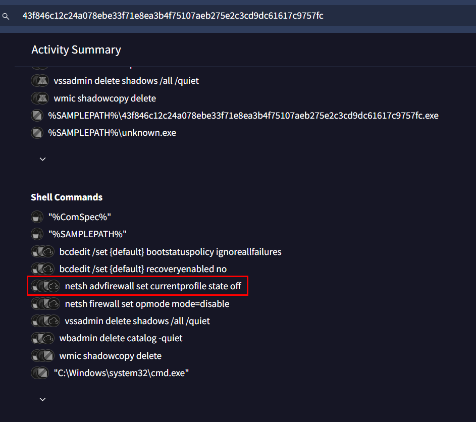Select the wbadmin delete catalog -quiet command
Viewport: 476px width, 422px height.
point(121,338)
